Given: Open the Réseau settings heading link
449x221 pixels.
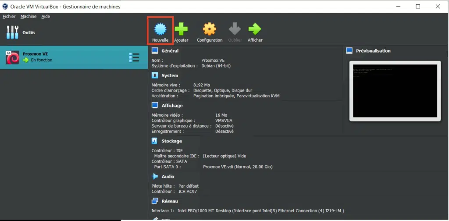Looking at the screenshot, I should (170, 201).
